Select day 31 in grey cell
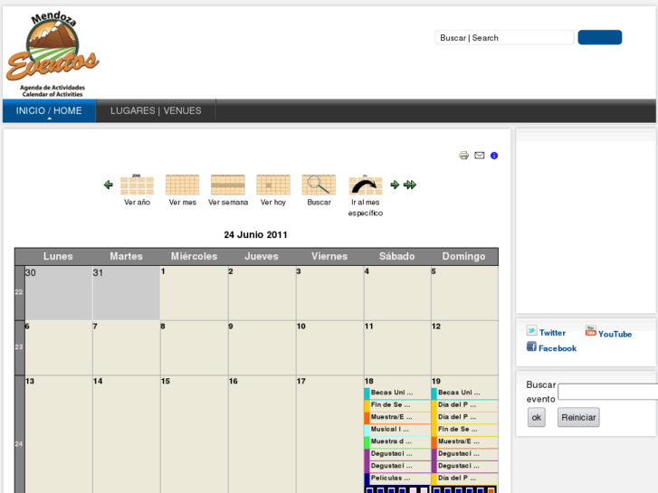Viewport: 658px width, 493px height. (x=98, y=272)
